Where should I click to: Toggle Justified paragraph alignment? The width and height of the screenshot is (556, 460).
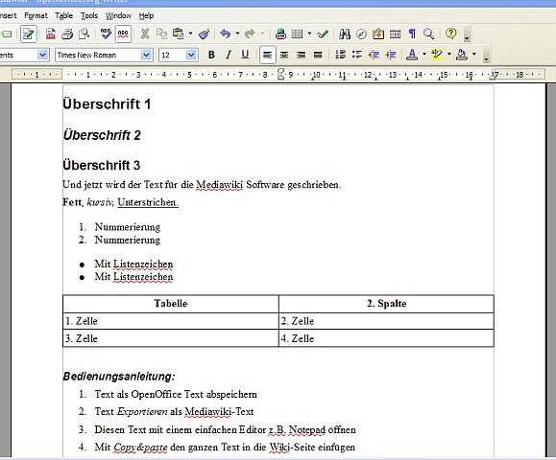[x=318, y=55]
